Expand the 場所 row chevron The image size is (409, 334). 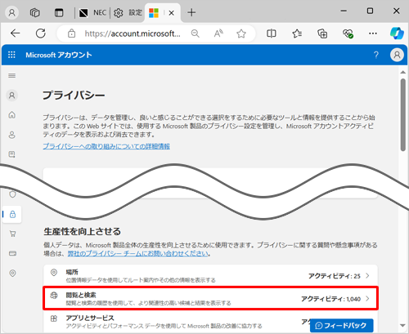(367, 276)
